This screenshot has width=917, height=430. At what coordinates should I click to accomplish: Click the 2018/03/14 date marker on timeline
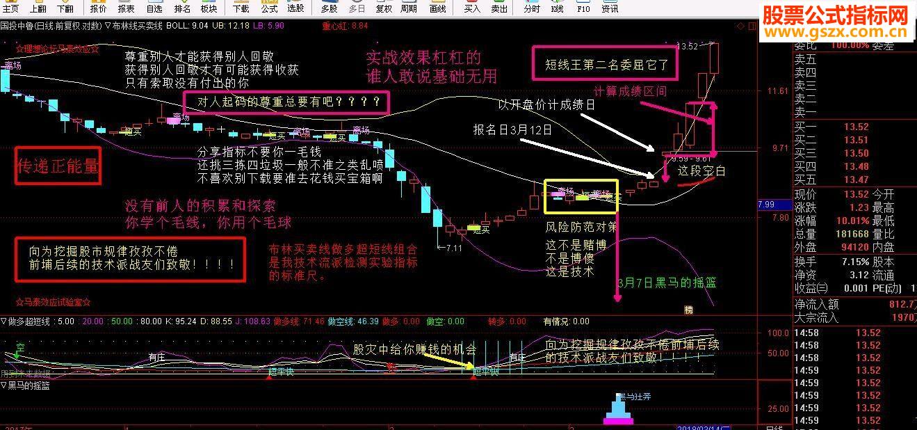tap(704, 427)
